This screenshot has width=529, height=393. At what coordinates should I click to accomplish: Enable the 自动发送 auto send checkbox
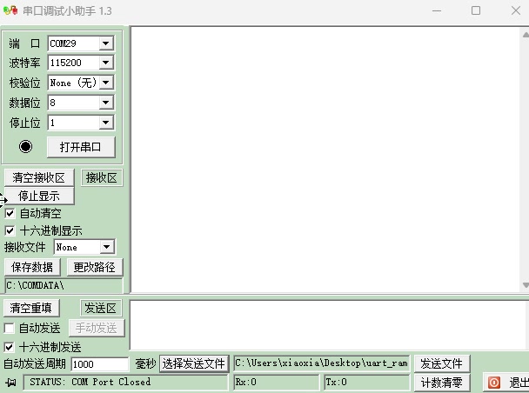(x=10, y=328)
